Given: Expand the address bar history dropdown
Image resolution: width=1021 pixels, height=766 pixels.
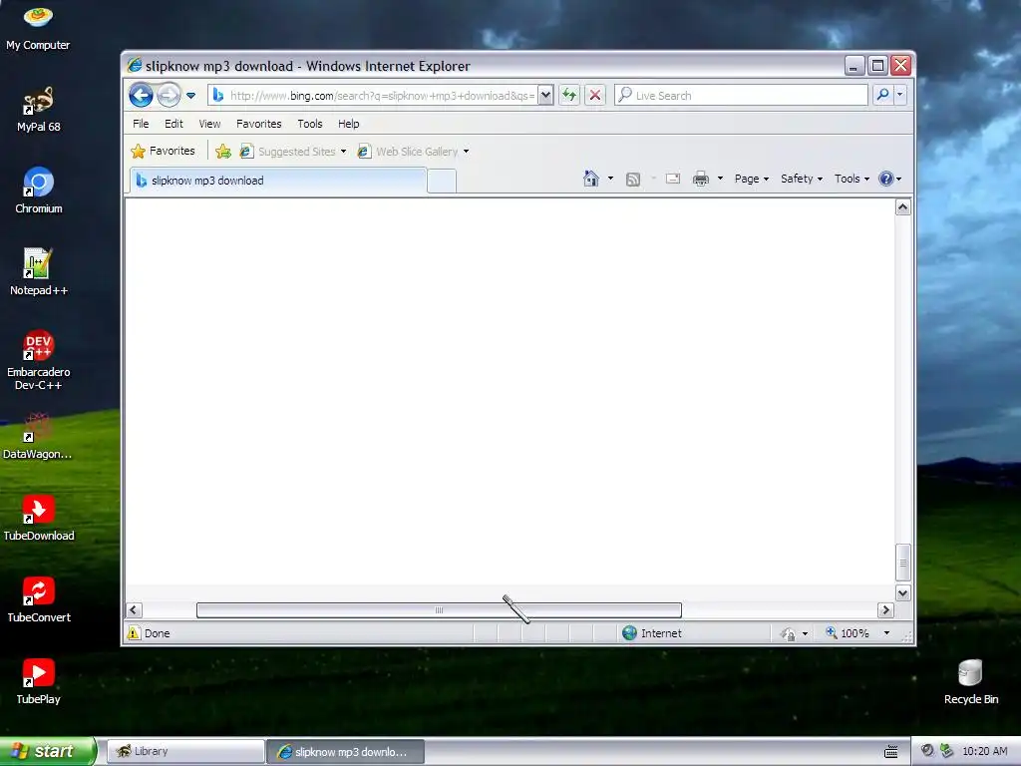Looking at the screenshot, I should point(545,96).
